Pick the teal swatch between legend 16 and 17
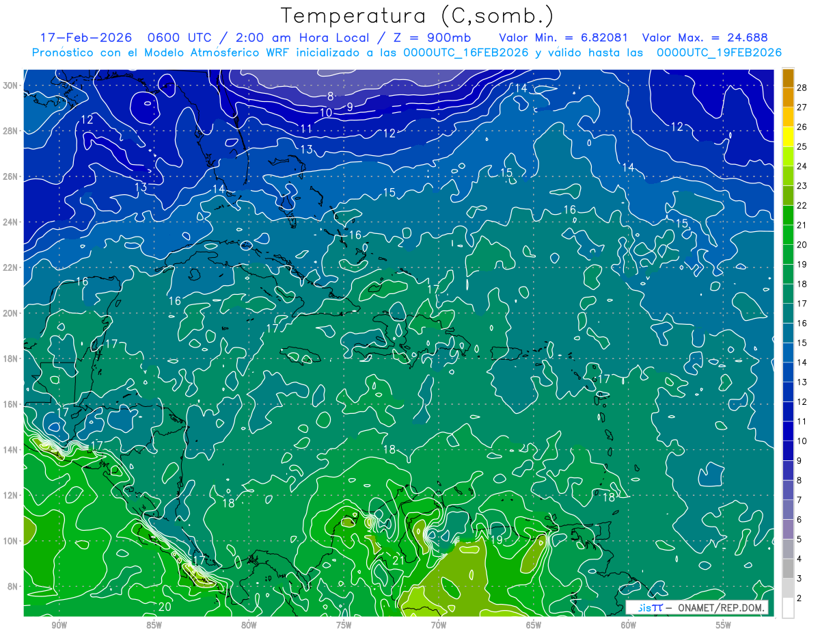 [x=788, y=313]
